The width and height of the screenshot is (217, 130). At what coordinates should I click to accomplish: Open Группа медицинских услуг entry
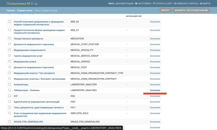click(x=28, y=56)
